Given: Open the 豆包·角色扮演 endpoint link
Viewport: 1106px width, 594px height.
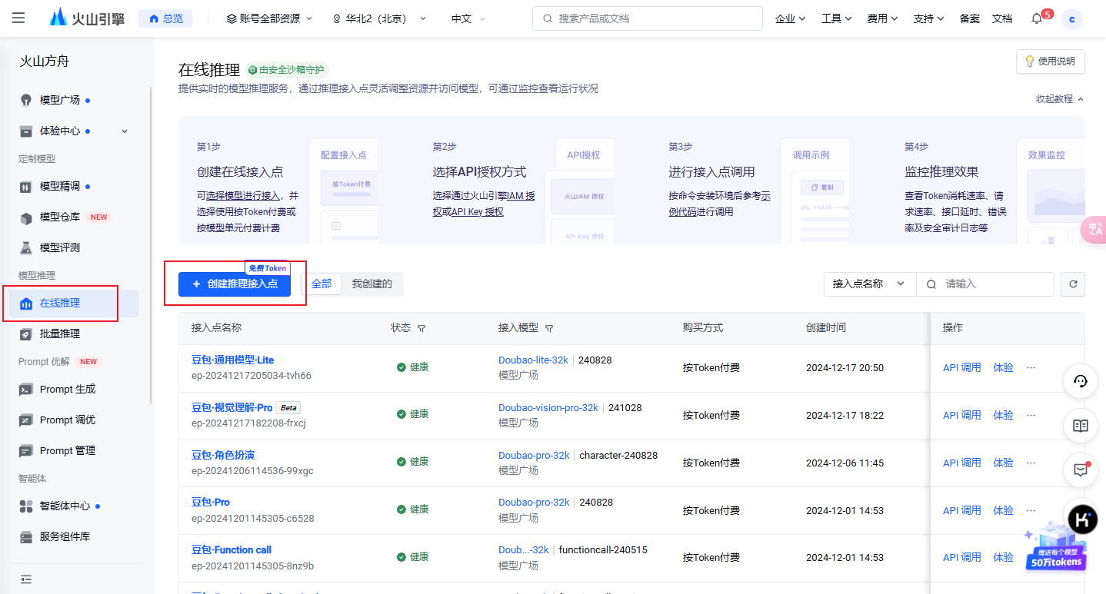Looking at the screenshot, I should (223, 455).
